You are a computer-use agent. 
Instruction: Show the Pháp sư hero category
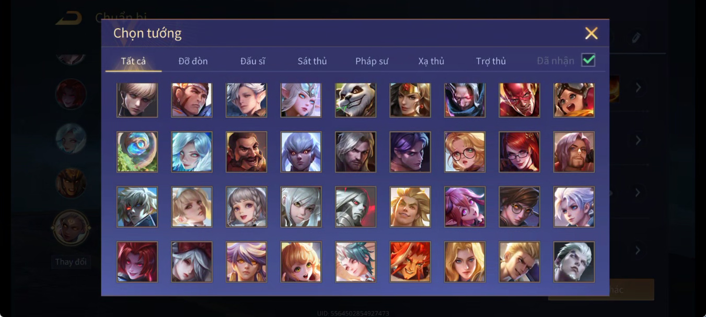372,61
